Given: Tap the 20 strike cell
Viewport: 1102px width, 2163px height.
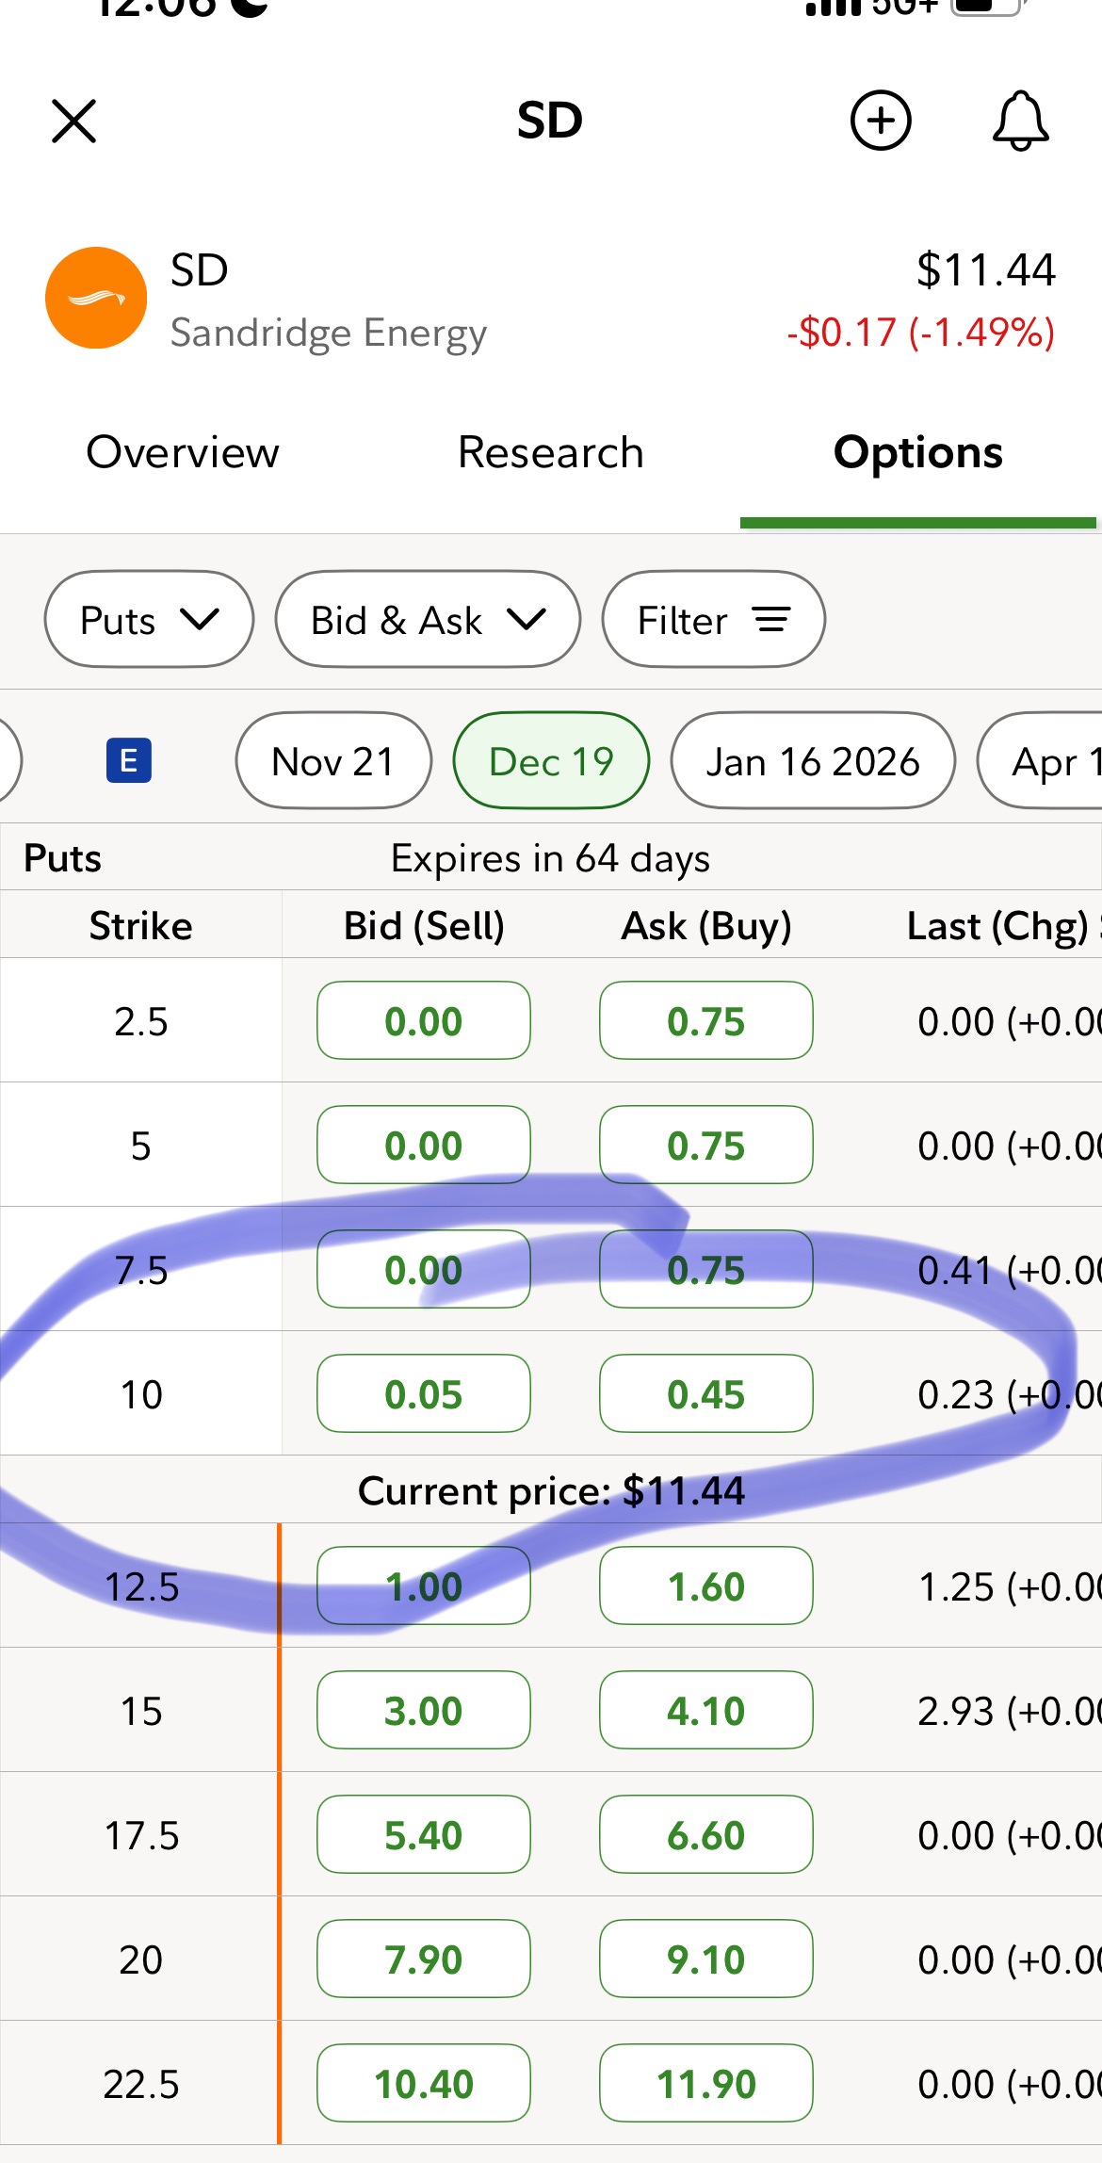Looking at the screenshot, I should 141,1960.
